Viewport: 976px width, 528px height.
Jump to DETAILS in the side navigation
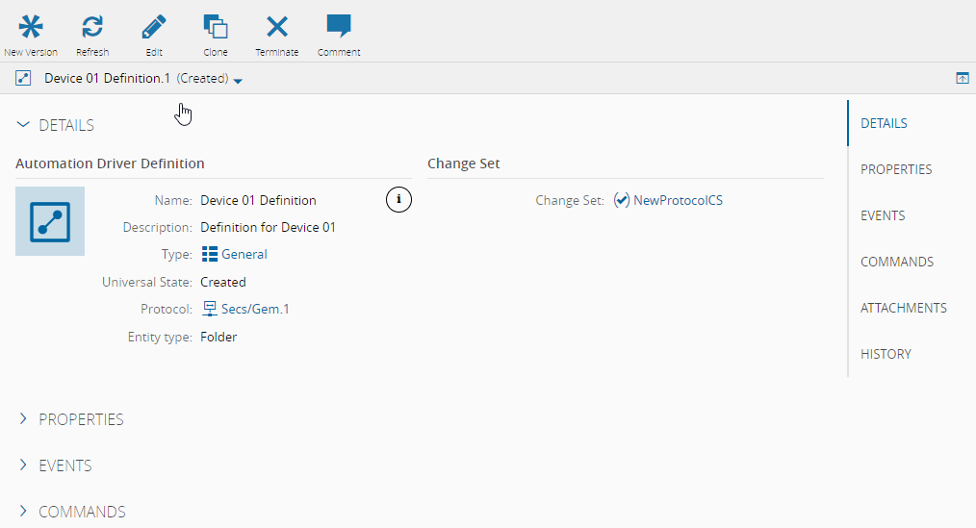tap(884, 123)
